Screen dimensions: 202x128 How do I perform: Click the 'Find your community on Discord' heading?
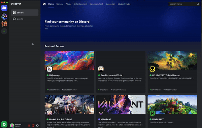(67, 22)
